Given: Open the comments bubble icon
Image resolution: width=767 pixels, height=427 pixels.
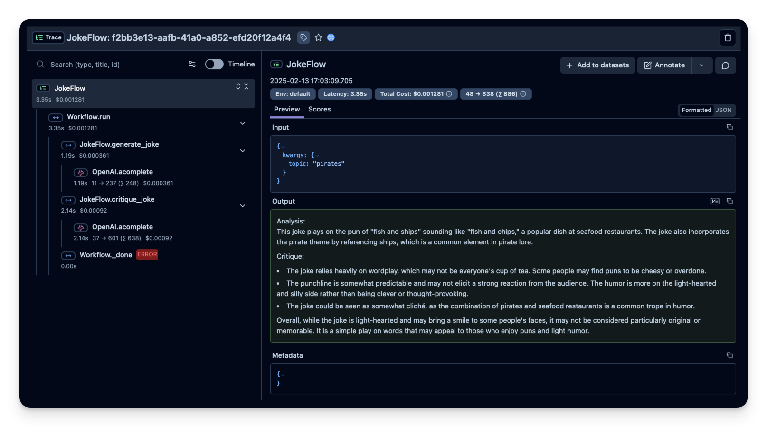Looking at the screenshot, I should pyautogui.click(x=725, y=65).
